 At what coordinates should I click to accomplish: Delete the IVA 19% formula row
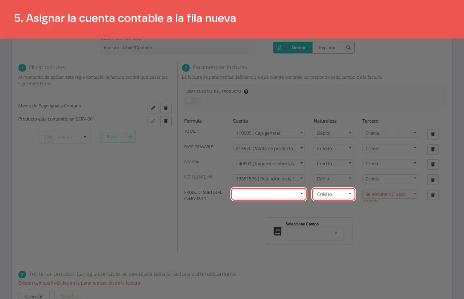point(433,164)
